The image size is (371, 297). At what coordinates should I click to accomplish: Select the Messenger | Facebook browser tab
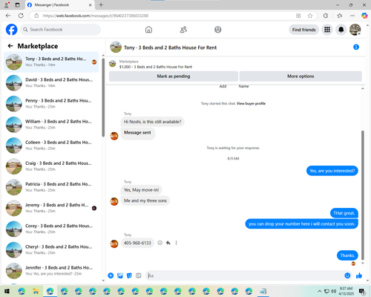pos(60,5)
